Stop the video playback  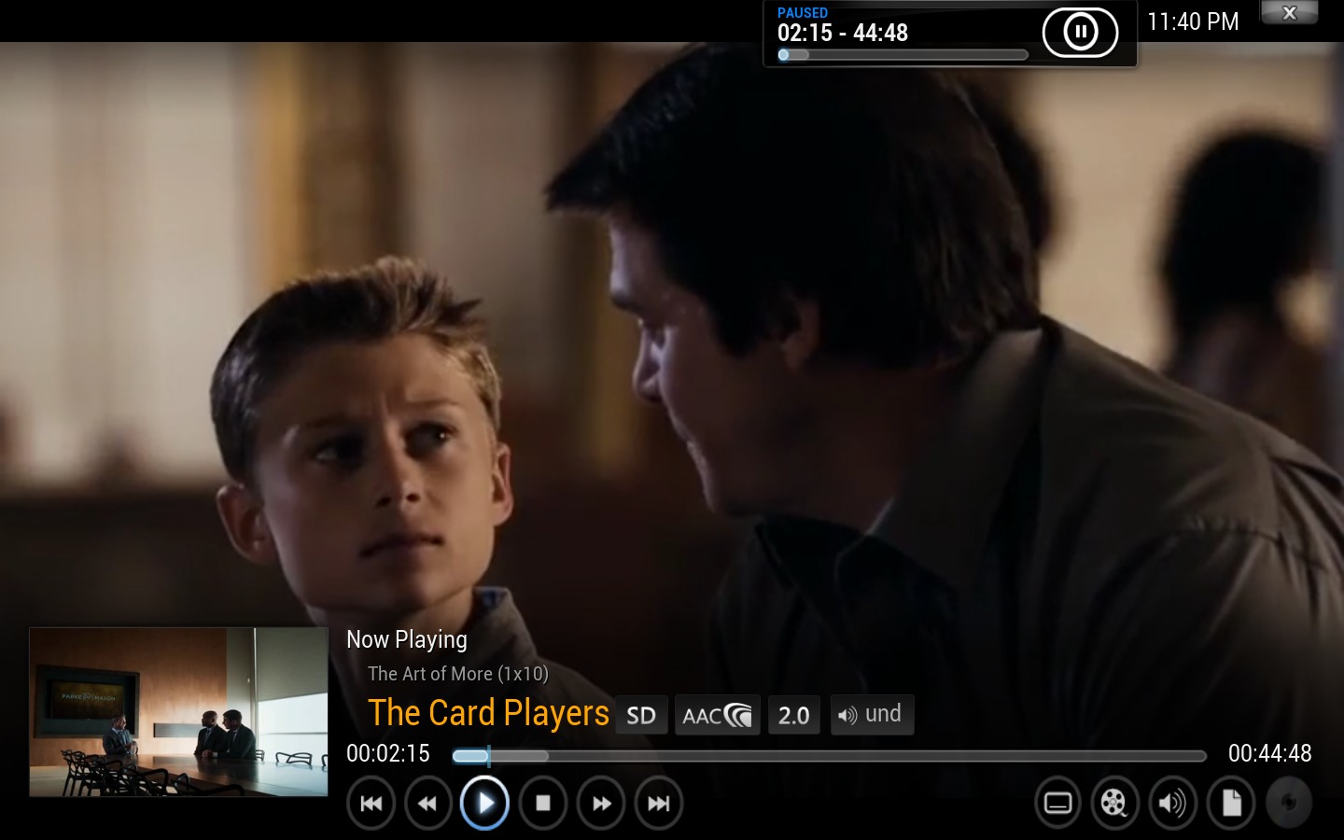(x=542, y=803)
